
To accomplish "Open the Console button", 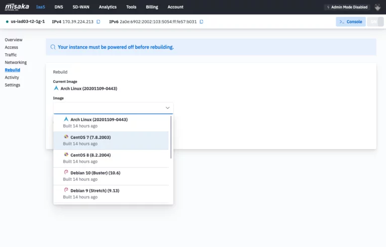I will click(x=351, y=22).
